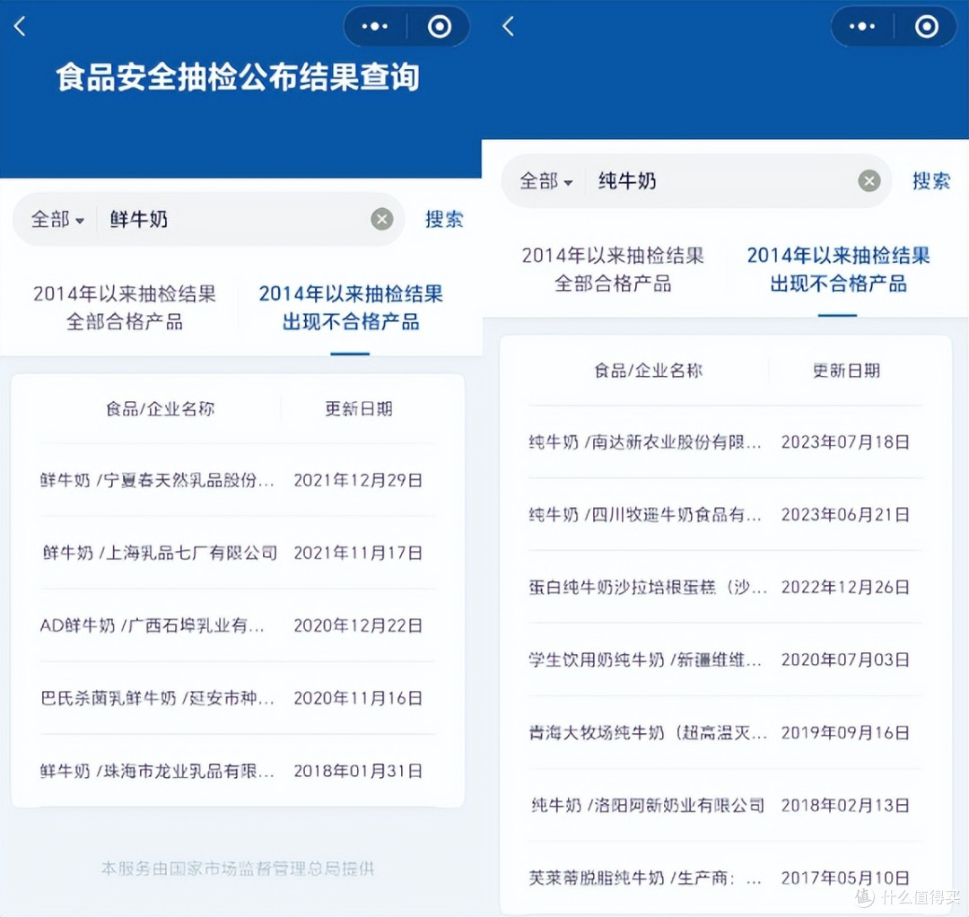Screen dimensions: 969x917
Task: Open the 青海大牧场纯牛奶 row
Action: tap(725, 733)
